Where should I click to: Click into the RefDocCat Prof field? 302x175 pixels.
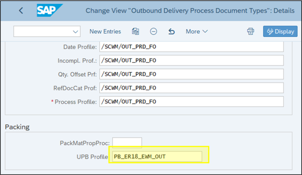[191, 88]
